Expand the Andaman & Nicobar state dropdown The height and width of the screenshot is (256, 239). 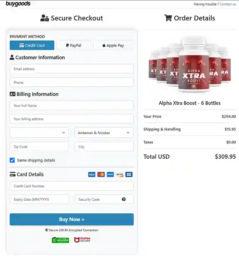(104, 133)
